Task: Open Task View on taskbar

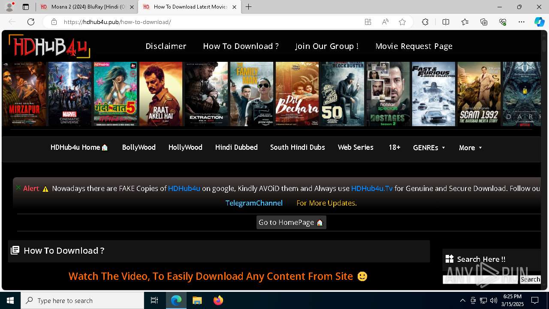Action: coord(154,300)
